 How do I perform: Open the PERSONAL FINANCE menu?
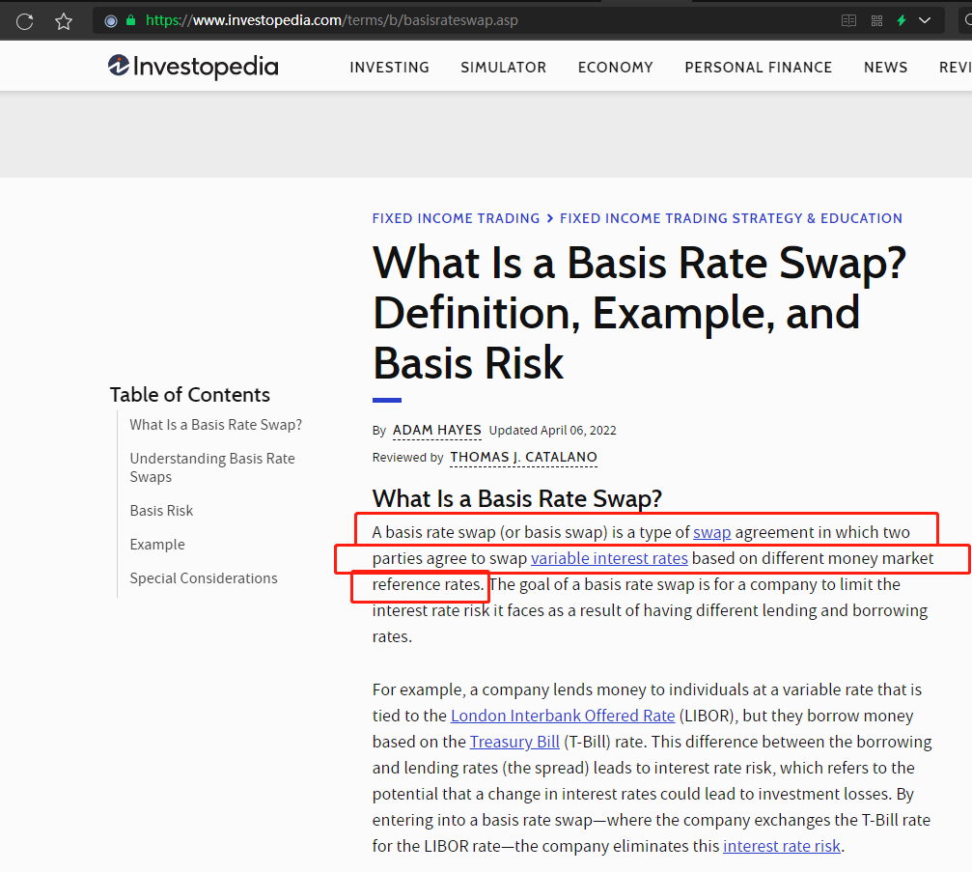click(x=758, y=67)
